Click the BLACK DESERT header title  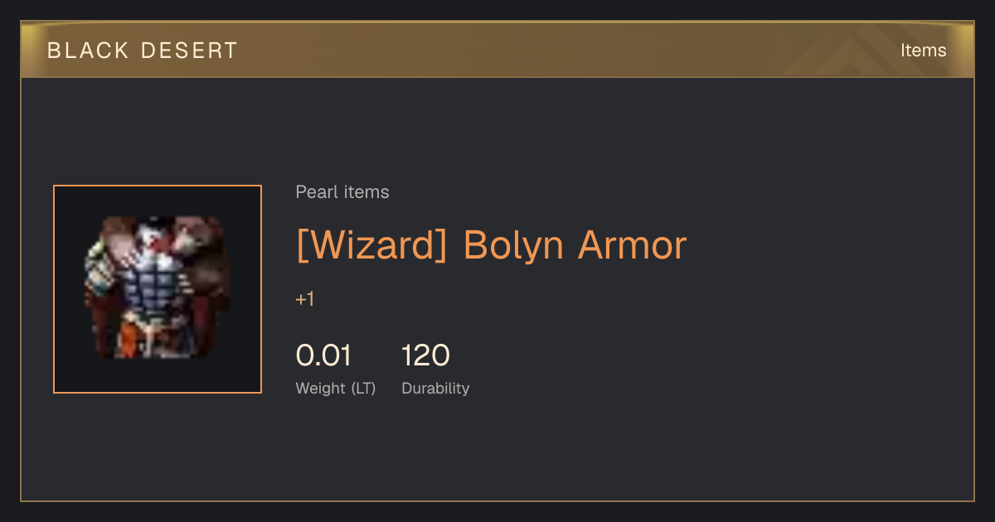[x=143, y=51]
